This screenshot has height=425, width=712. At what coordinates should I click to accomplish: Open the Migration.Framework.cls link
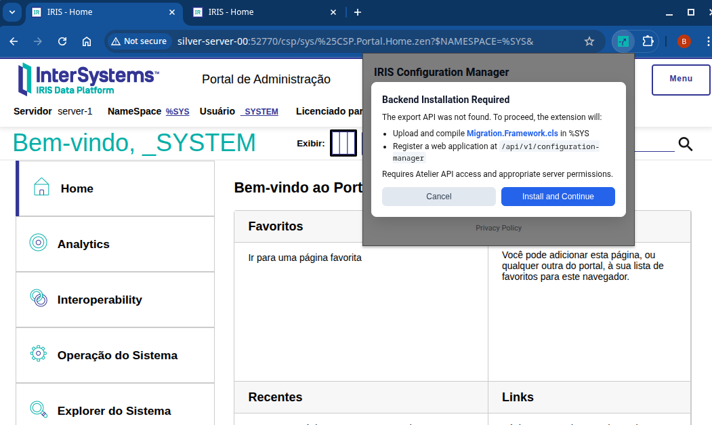512,134
